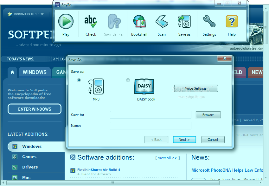Click the ENTER WINDOWS button
Screen dimensions: 269x186
[x=35, y=109]
